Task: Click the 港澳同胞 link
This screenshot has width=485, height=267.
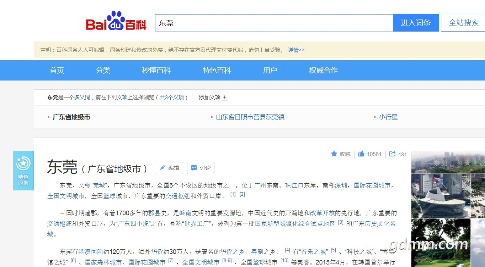Action: (91, 252)
